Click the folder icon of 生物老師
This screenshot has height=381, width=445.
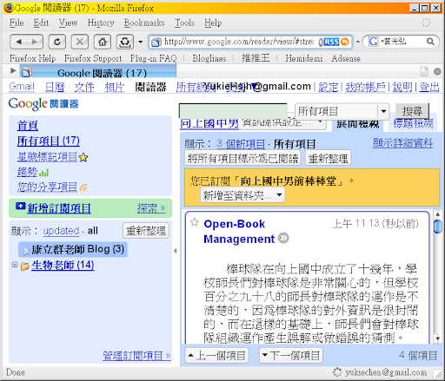(x=24, y=266)
